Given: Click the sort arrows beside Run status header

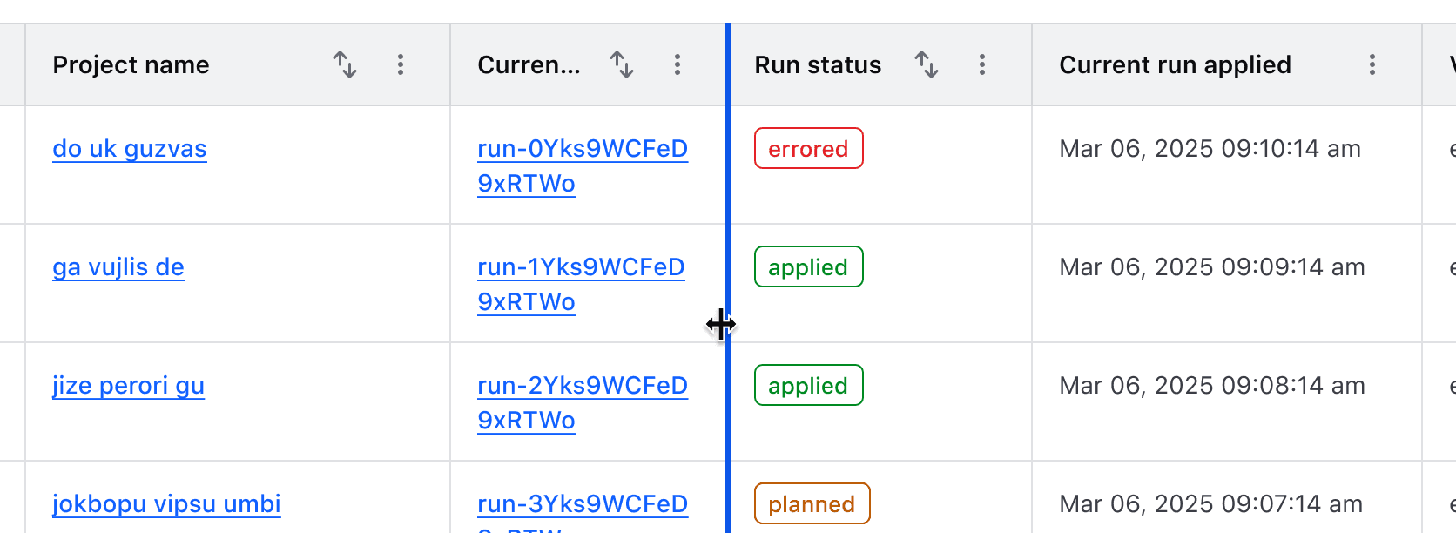Looking at the screenshot, I should point(927,64).
